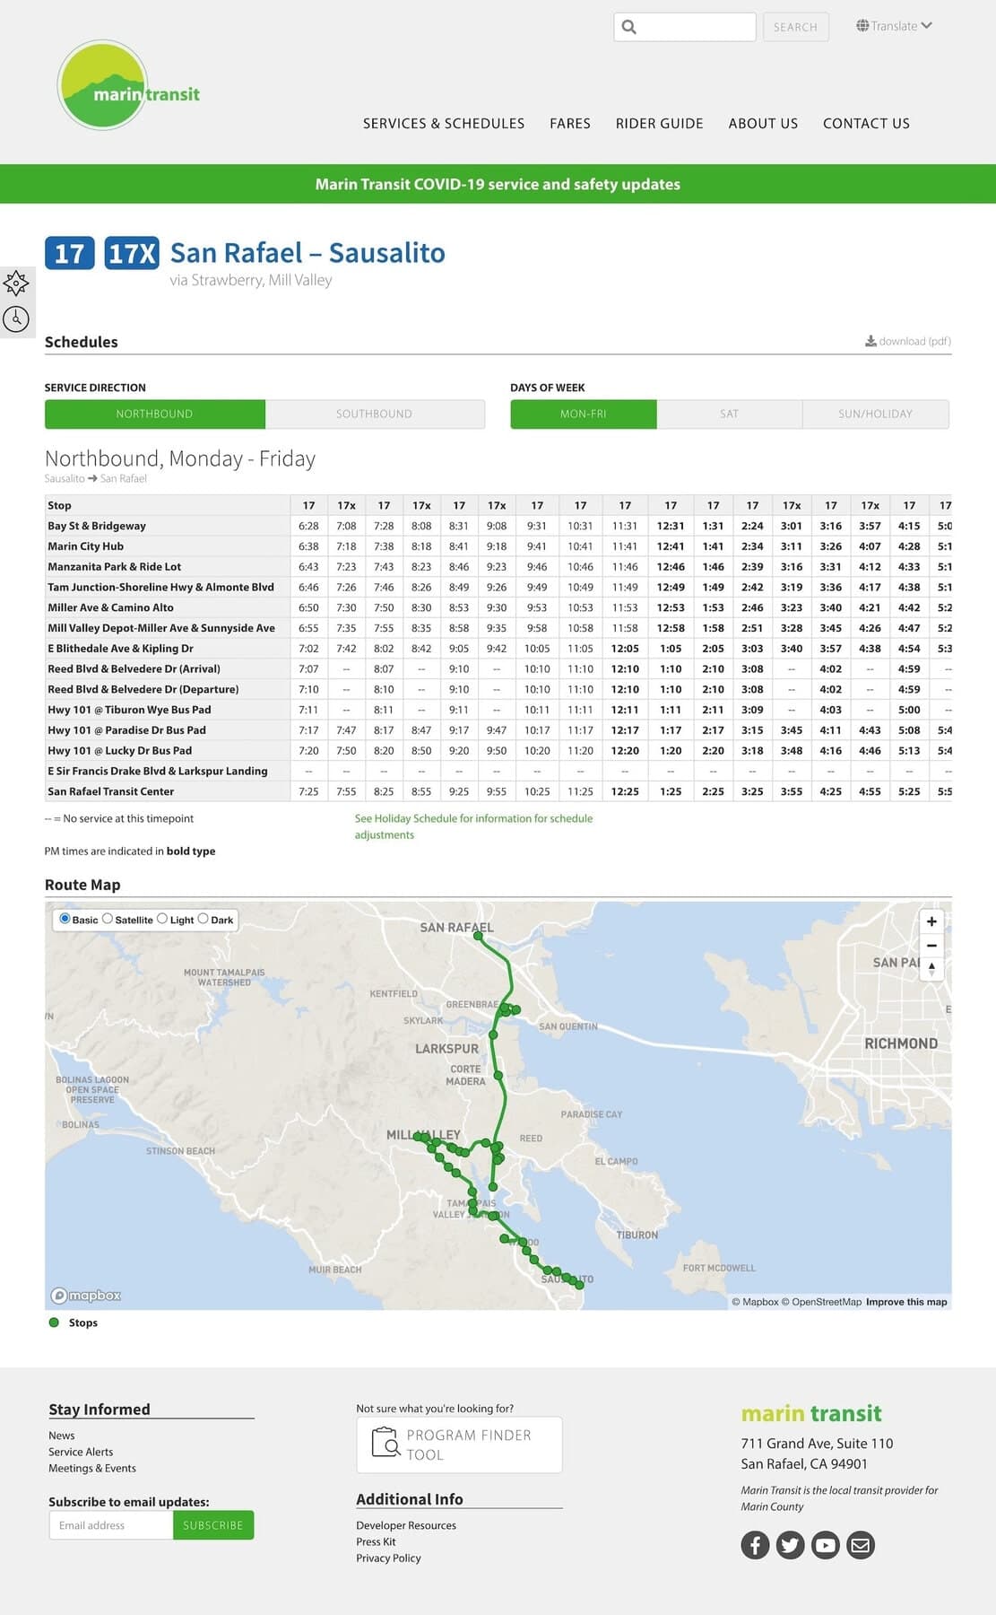Click the search magnifier icon

tap(629, 27)
